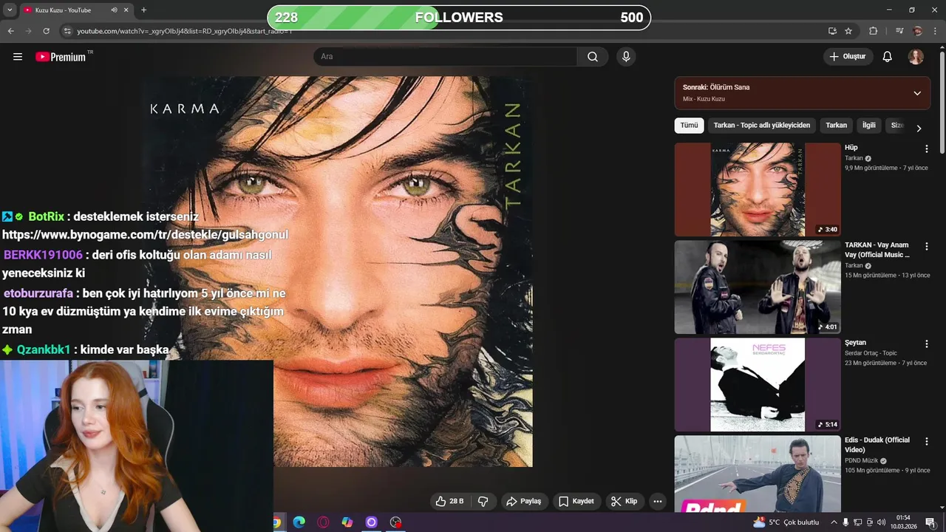This screenshot has width=946, height=532.
Task: Mute the Kuzu Kuzu tab audio icon
Action: point(114,10)
